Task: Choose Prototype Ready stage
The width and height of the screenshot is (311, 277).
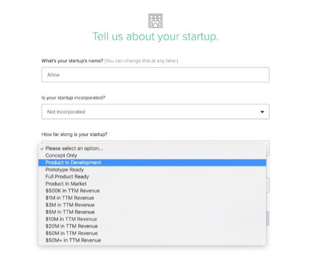Action: pos(152,170)
